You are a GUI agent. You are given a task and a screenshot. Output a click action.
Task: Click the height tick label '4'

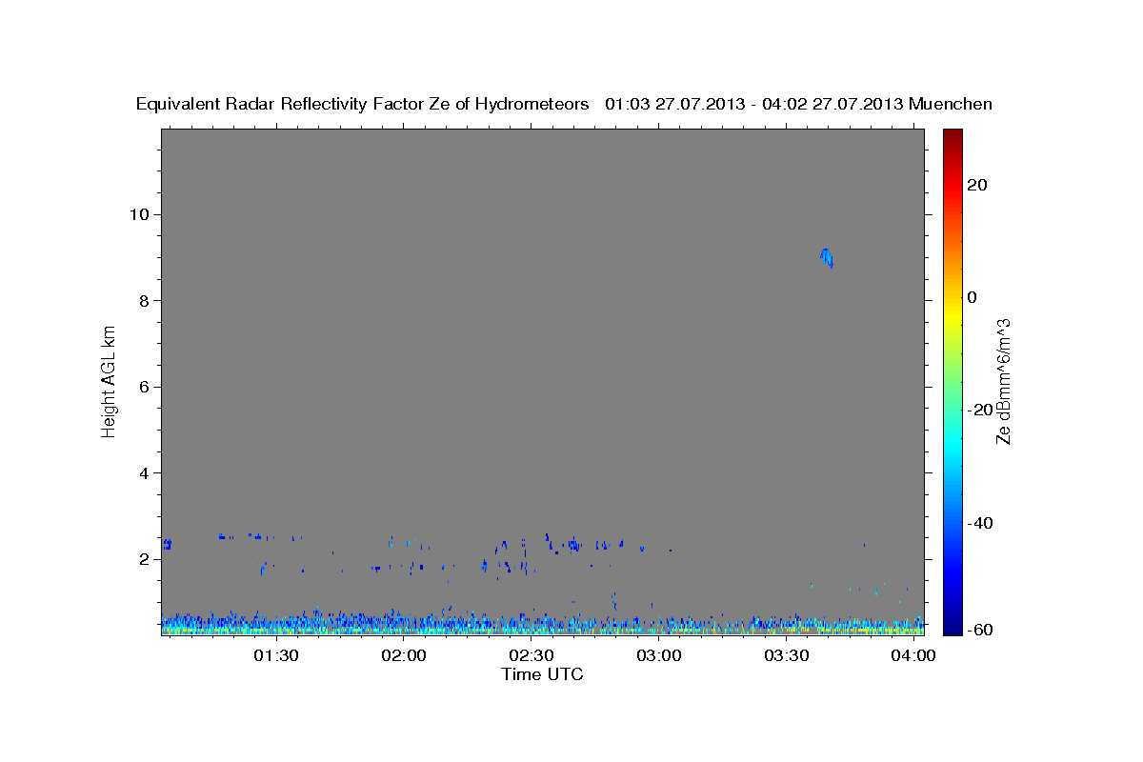point(145,473)
